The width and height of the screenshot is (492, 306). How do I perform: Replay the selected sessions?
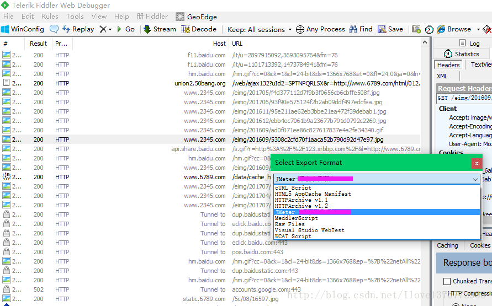tap(78, 29)
